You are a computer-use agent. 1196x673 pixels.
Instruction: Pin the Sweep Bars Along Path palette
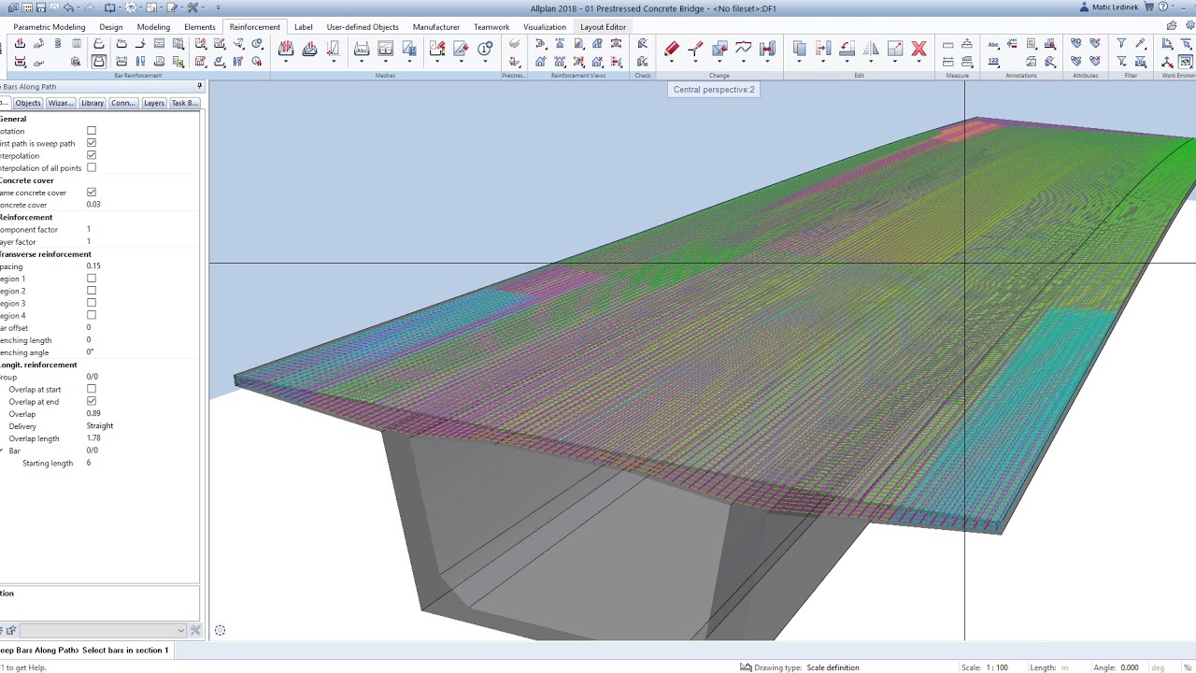click(x=199, y=86)
